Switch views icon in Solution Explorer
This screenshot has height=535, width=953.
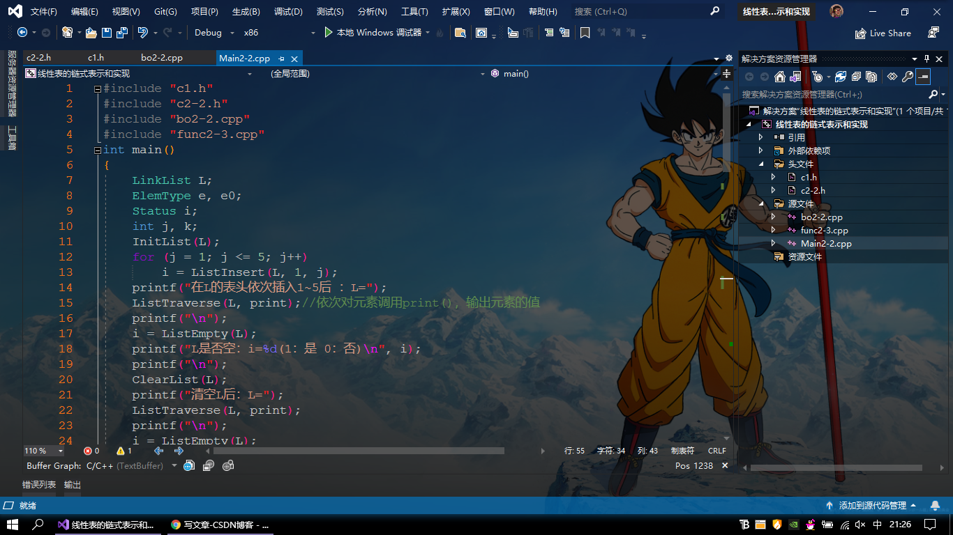click(795, 77)
